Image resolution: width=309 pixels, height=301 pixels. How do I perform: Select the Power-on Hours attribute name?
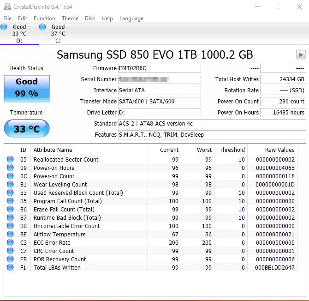[54, 168]
